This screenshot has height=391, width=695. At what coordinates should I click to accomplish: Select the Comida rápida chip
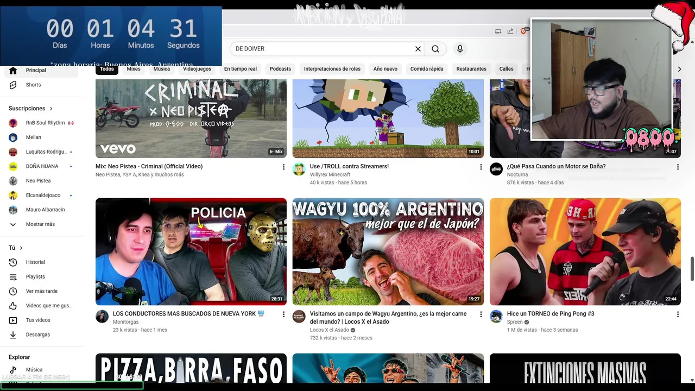(x=427, y=69)
